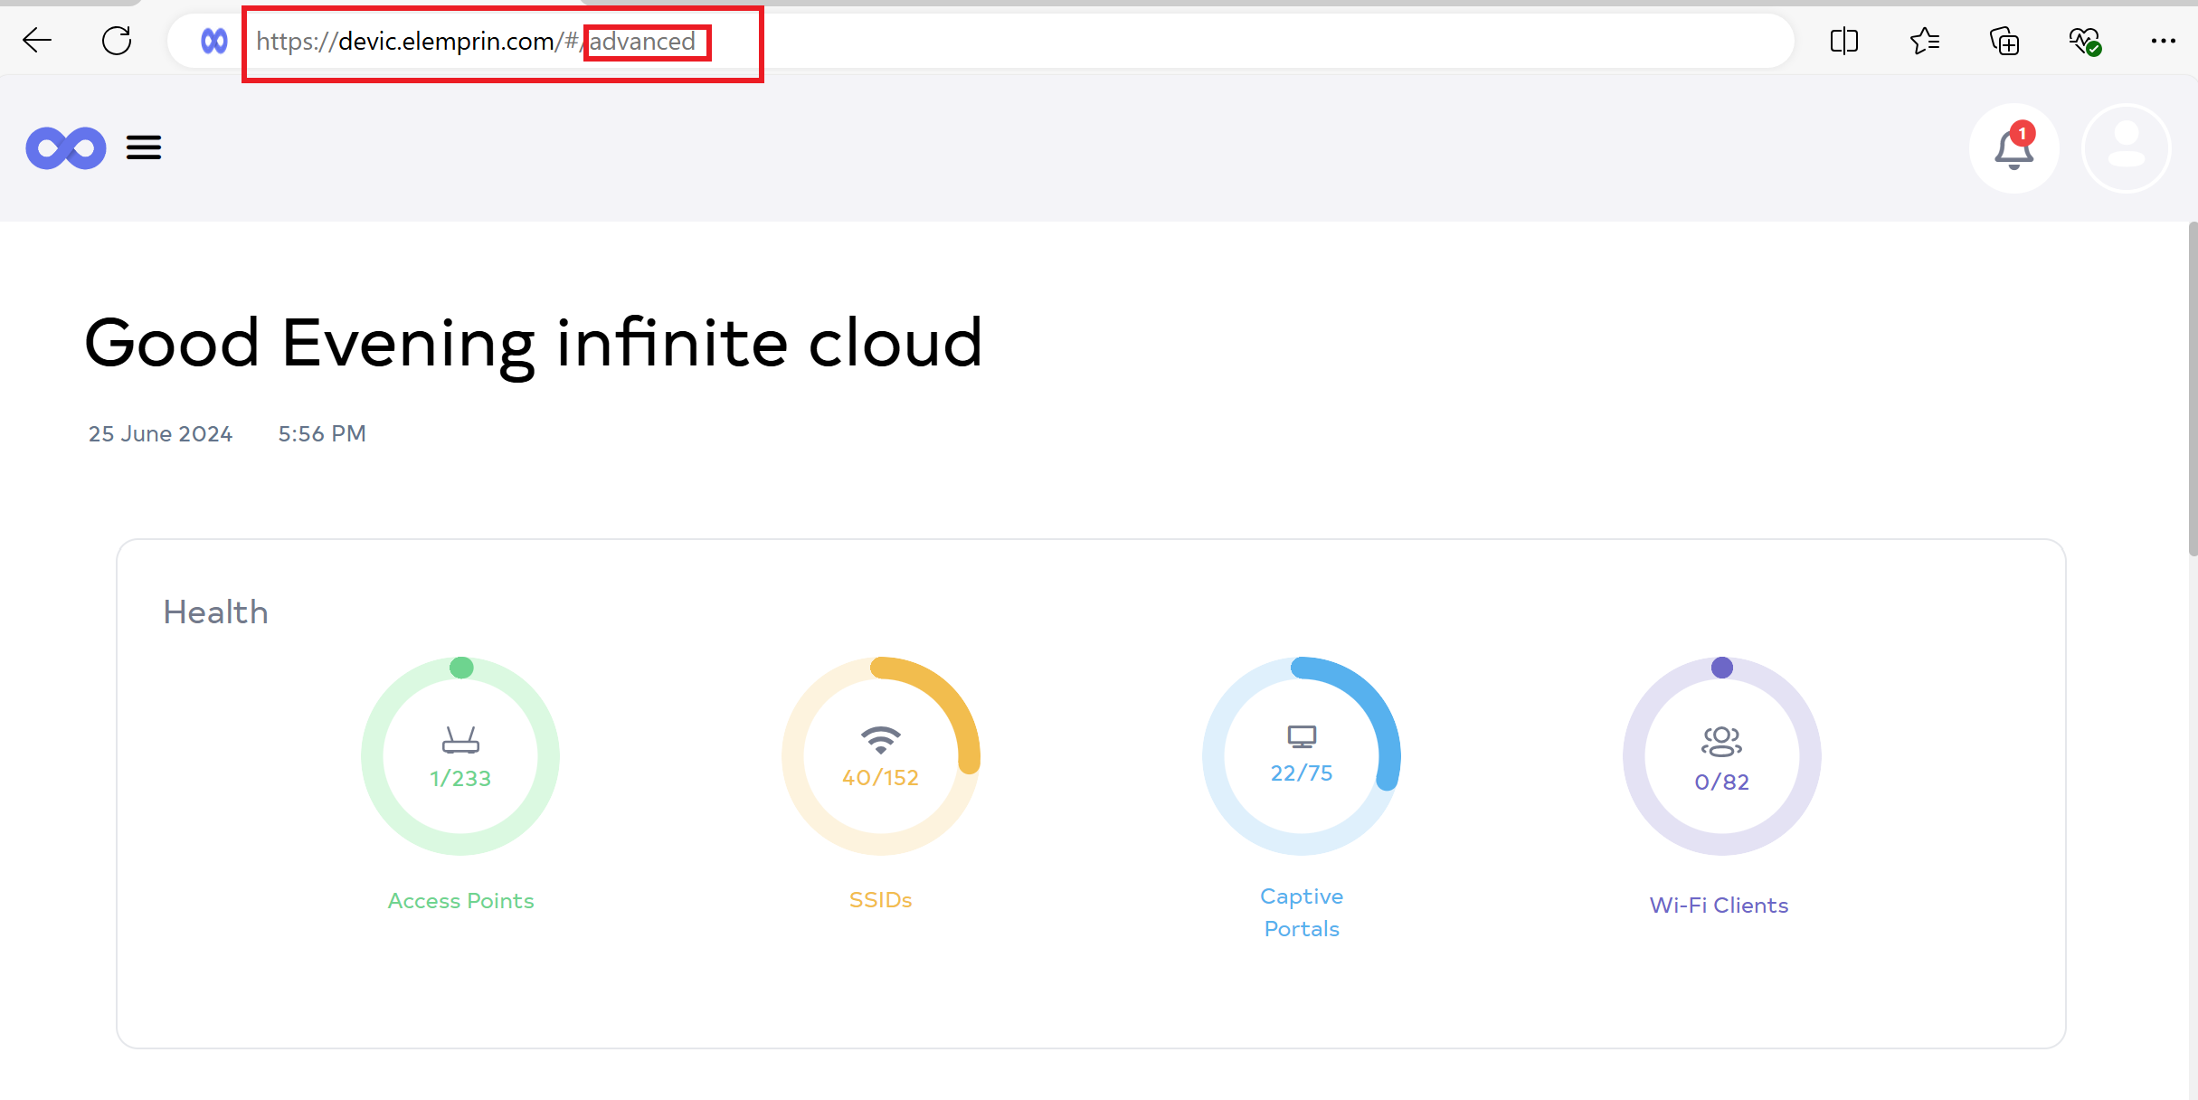Open the browser favorites list
This screenshot has width=2198, height=1100.
pyautogui.click(x=1924, y=41)
